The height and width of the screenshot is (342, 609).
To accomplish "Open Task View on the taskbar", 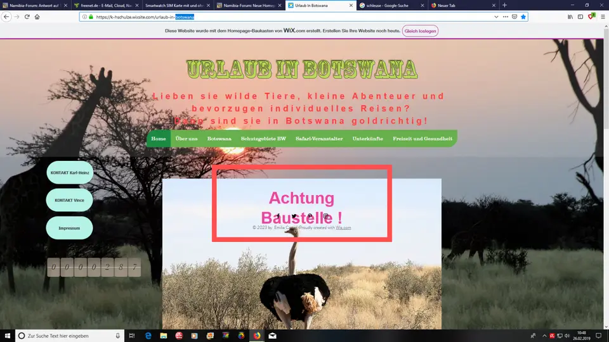I will 132,336.
